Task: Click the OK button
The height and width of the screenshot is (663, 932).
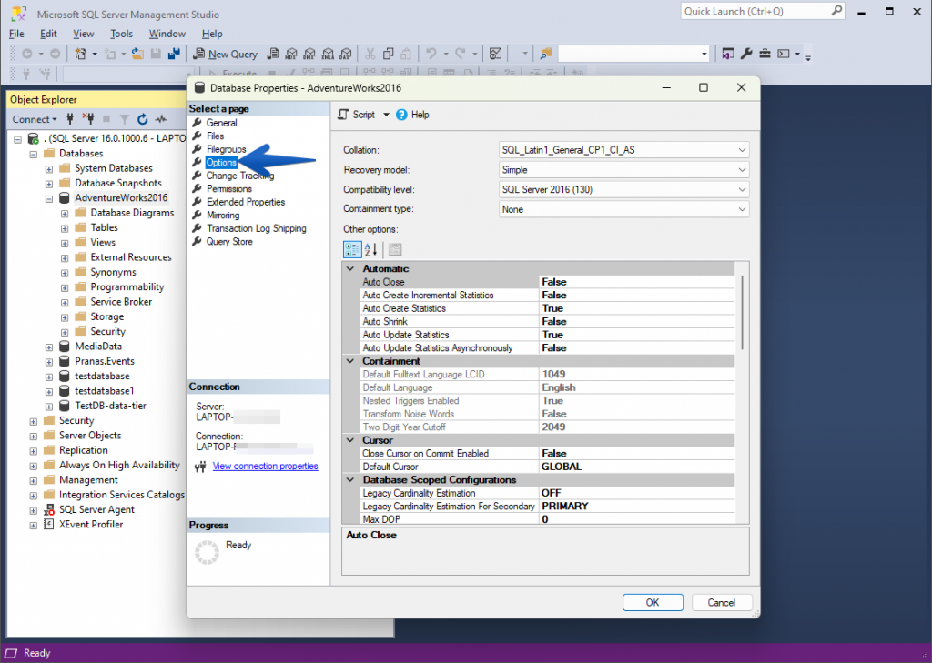Action: click(653, 602)
